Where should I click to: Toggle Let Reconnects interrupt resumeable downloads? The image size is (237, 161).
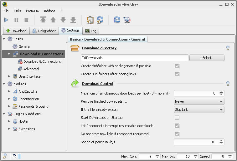177,126
